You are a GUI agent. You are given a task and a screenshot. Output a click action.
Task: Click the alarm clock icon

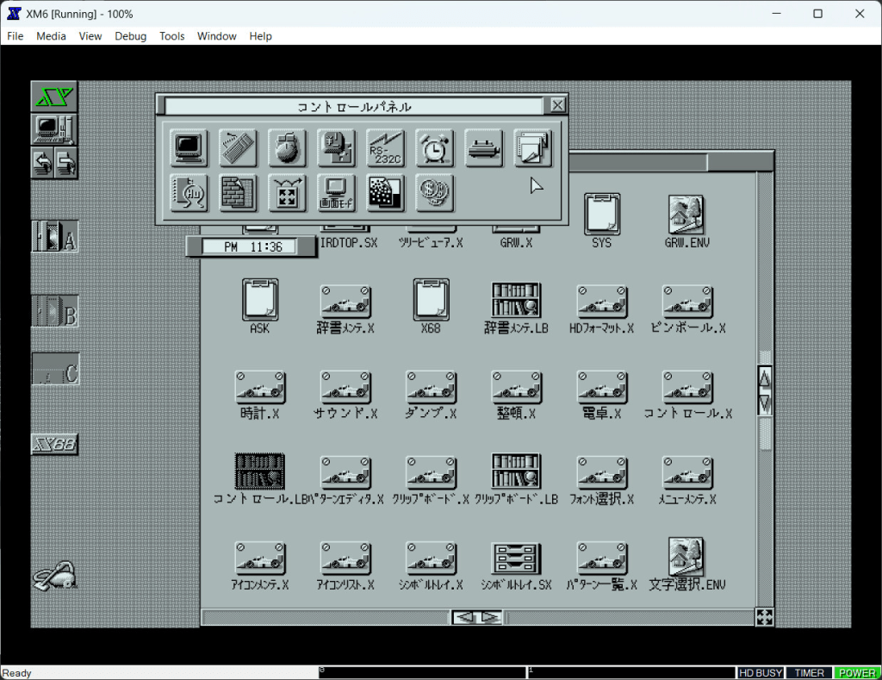point(435,148)
